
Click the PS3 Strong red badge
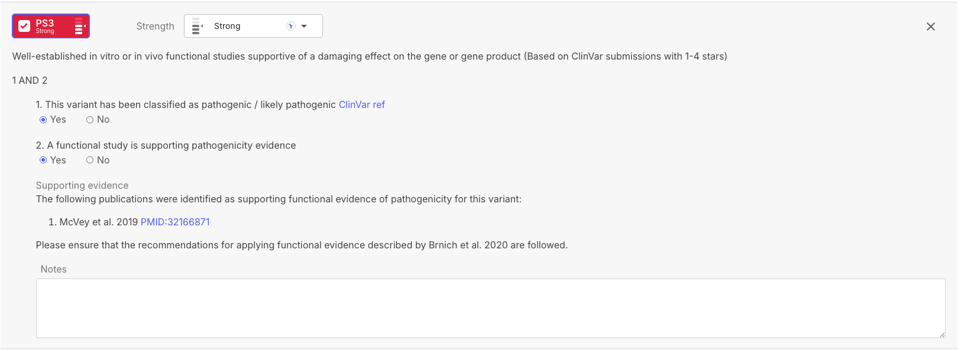click(x=51, y=26)
